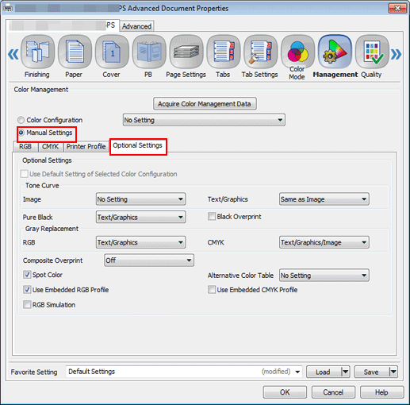The image size is (410, 405).
Task: Click Acquire Color Management Data button
Action: click(x=205, y=104)
